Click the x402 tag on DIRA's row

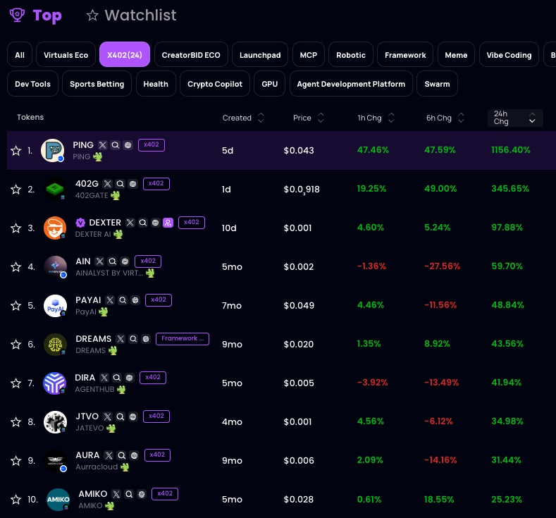pyautogui.click(x=153, y=377)
